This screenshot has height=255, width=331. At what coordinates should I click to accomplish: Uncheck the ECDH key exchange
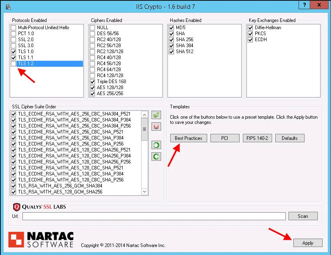250,40
